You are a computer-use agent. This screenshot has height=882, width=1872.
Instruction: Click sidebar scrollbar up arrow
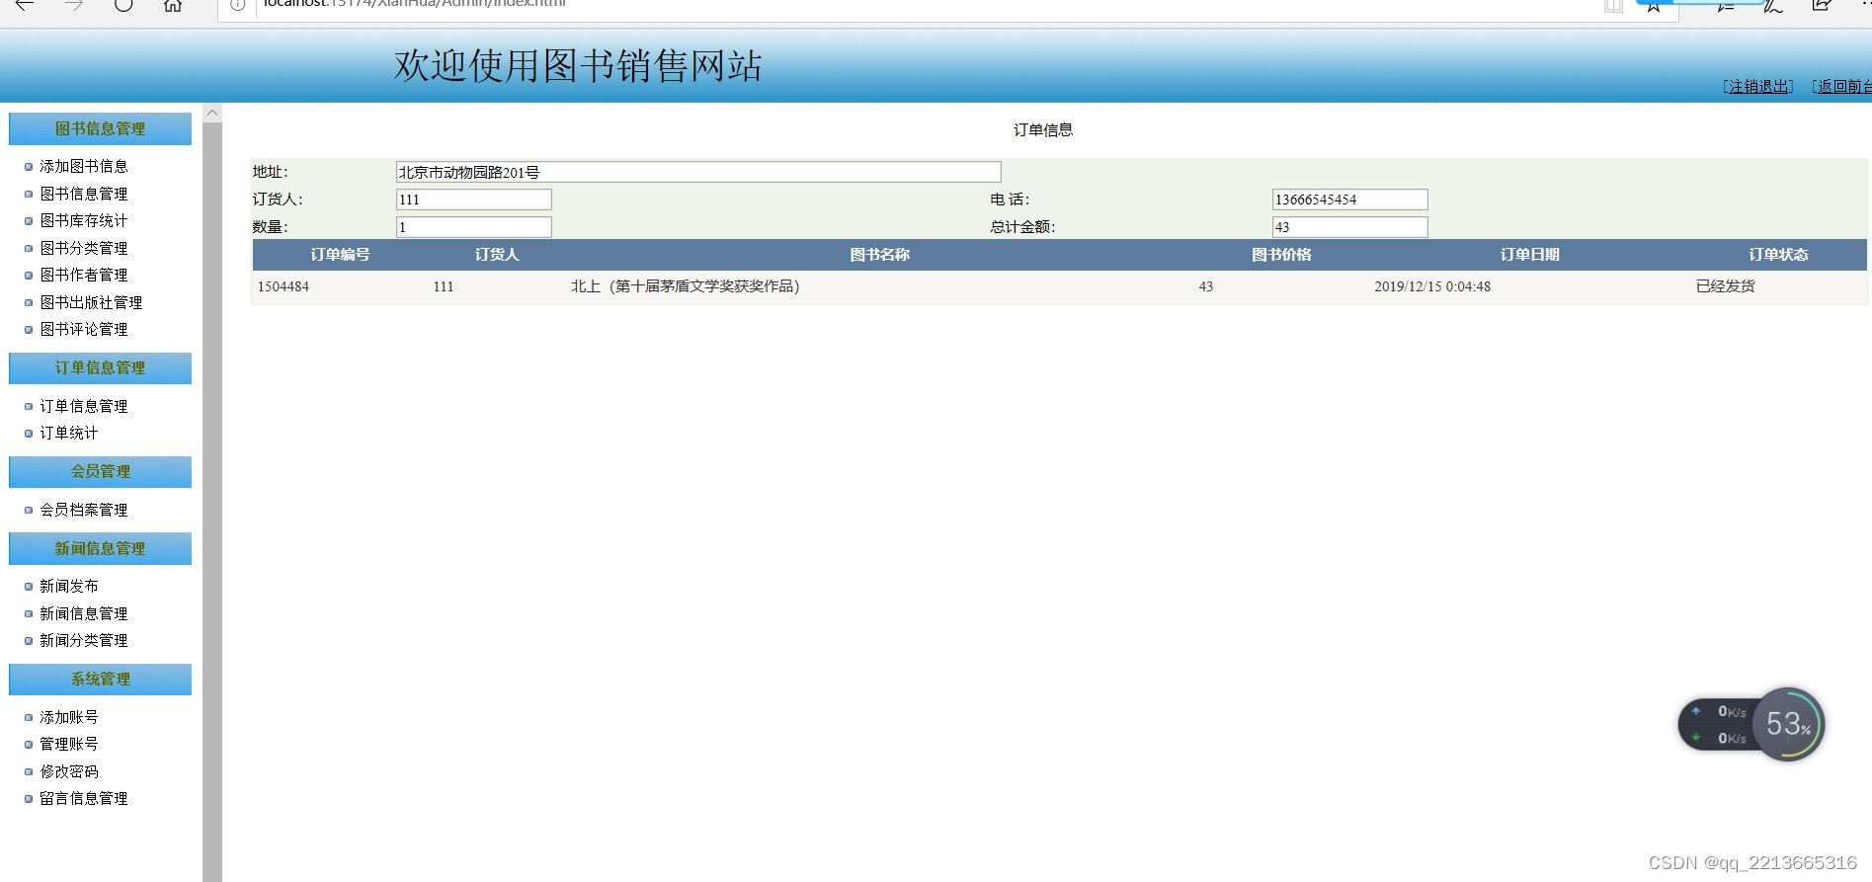coord(212,113)
